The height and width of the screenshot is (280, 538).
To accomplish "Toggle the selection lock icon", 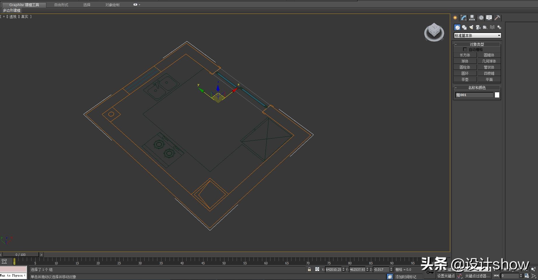I will [309, 270].
